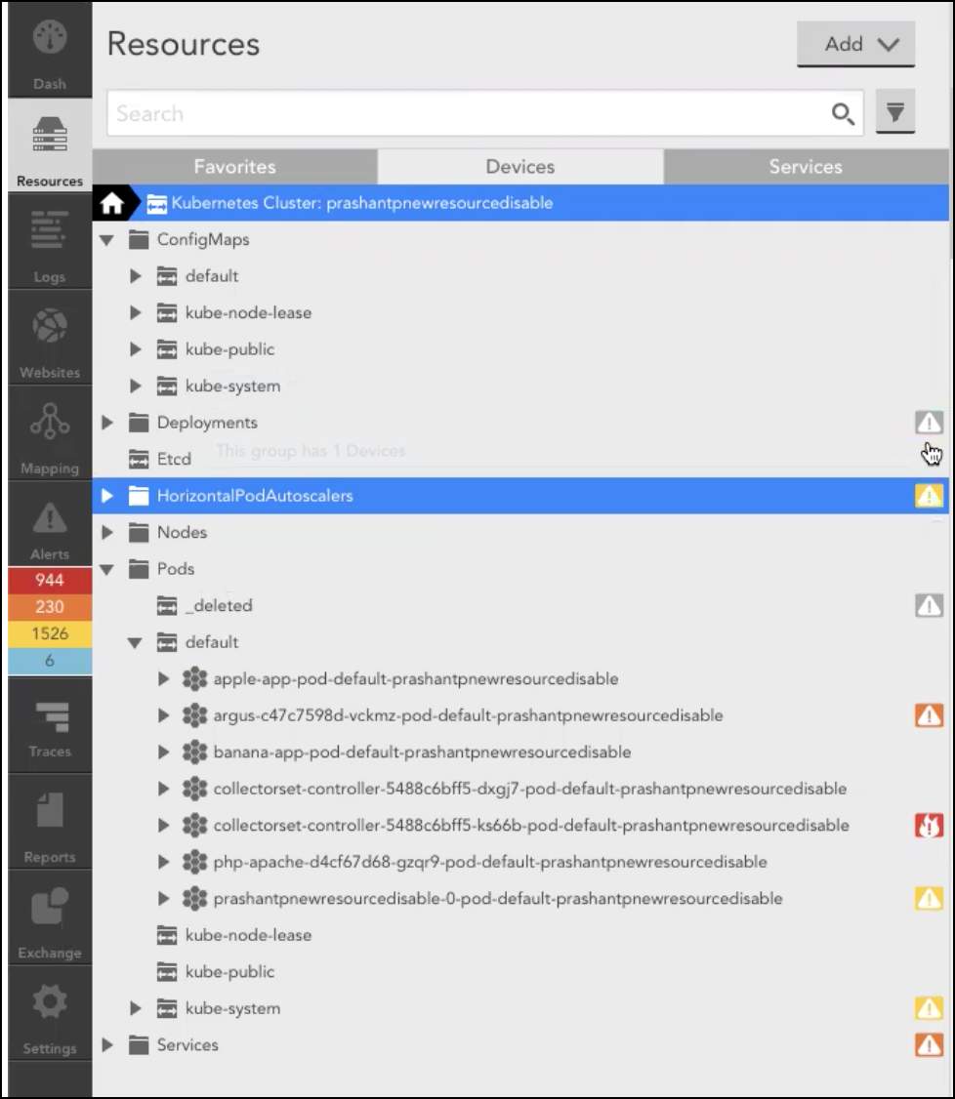Open Settings from the sidebar

[49, 1013]
